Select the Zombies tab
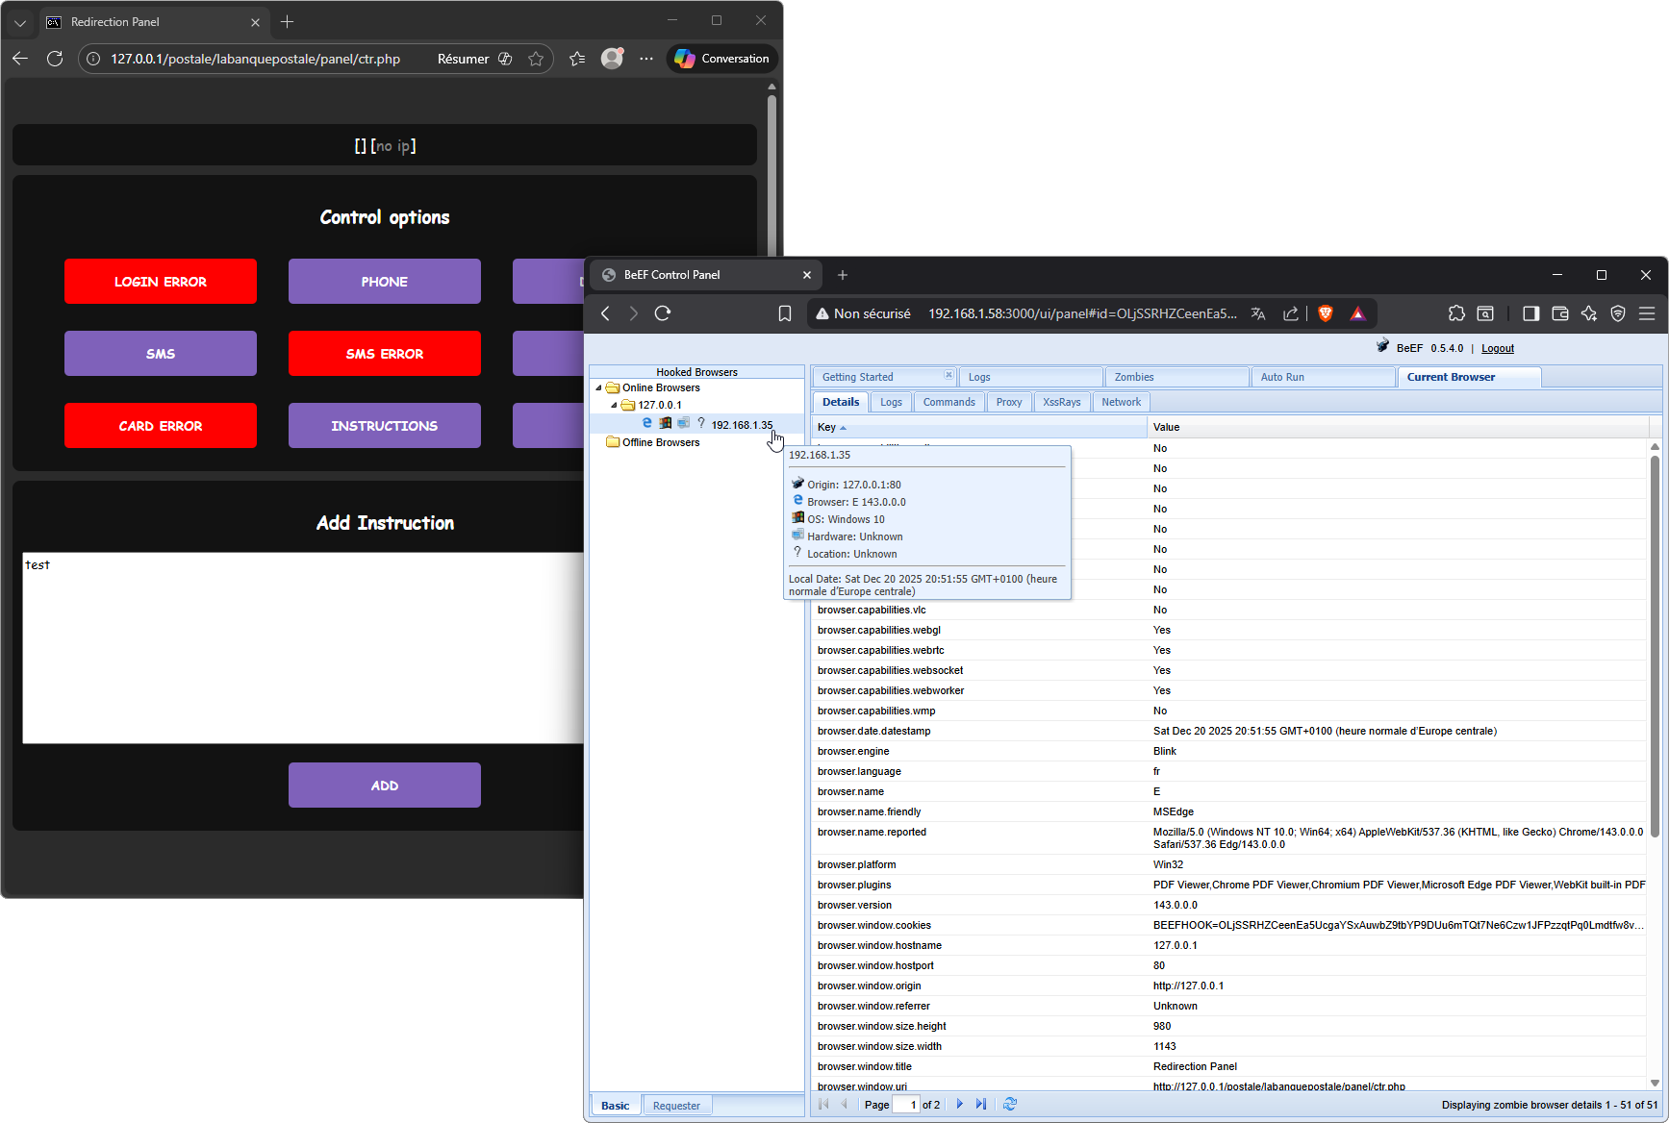 pos(1134,377)
